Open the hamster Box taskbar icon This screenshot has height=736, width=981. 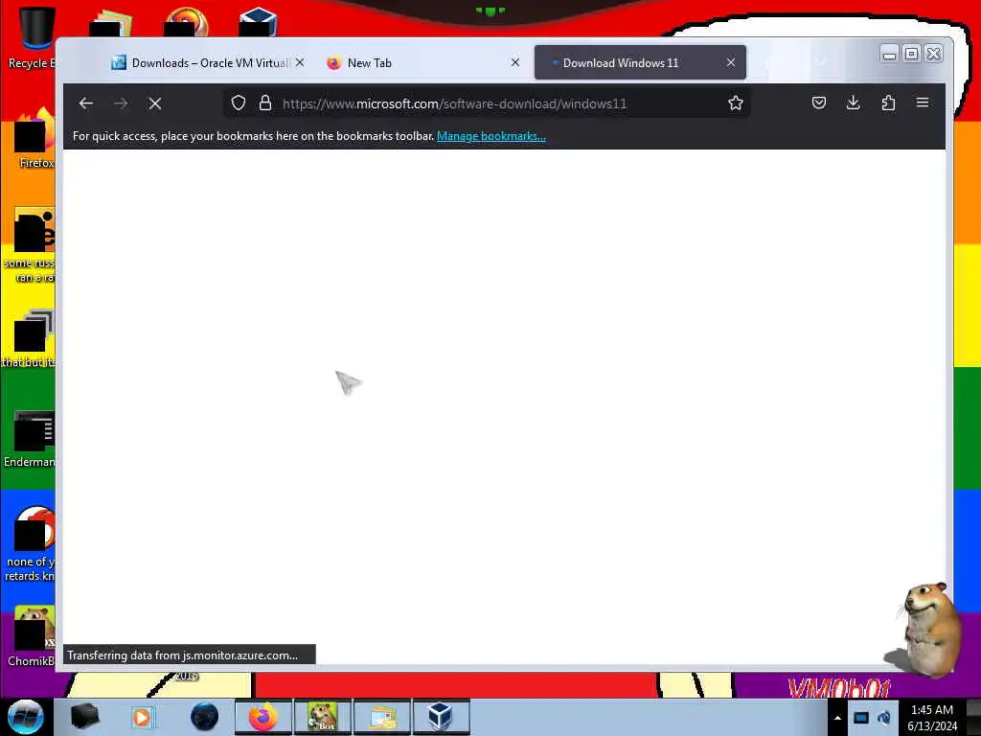pyautogui.click(x=322, y=717)
